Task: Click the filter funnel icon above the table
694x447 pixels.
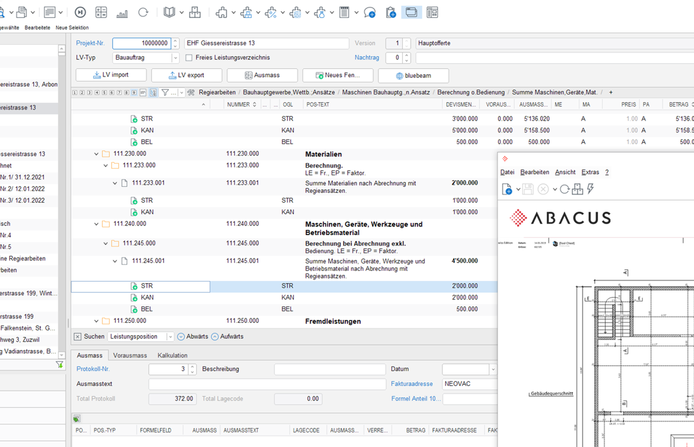Action: 165,93
